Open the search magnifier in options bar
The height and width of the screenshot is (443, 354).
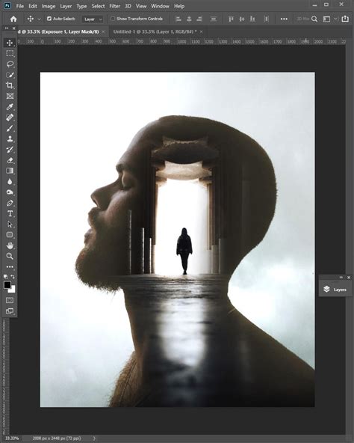314,19
